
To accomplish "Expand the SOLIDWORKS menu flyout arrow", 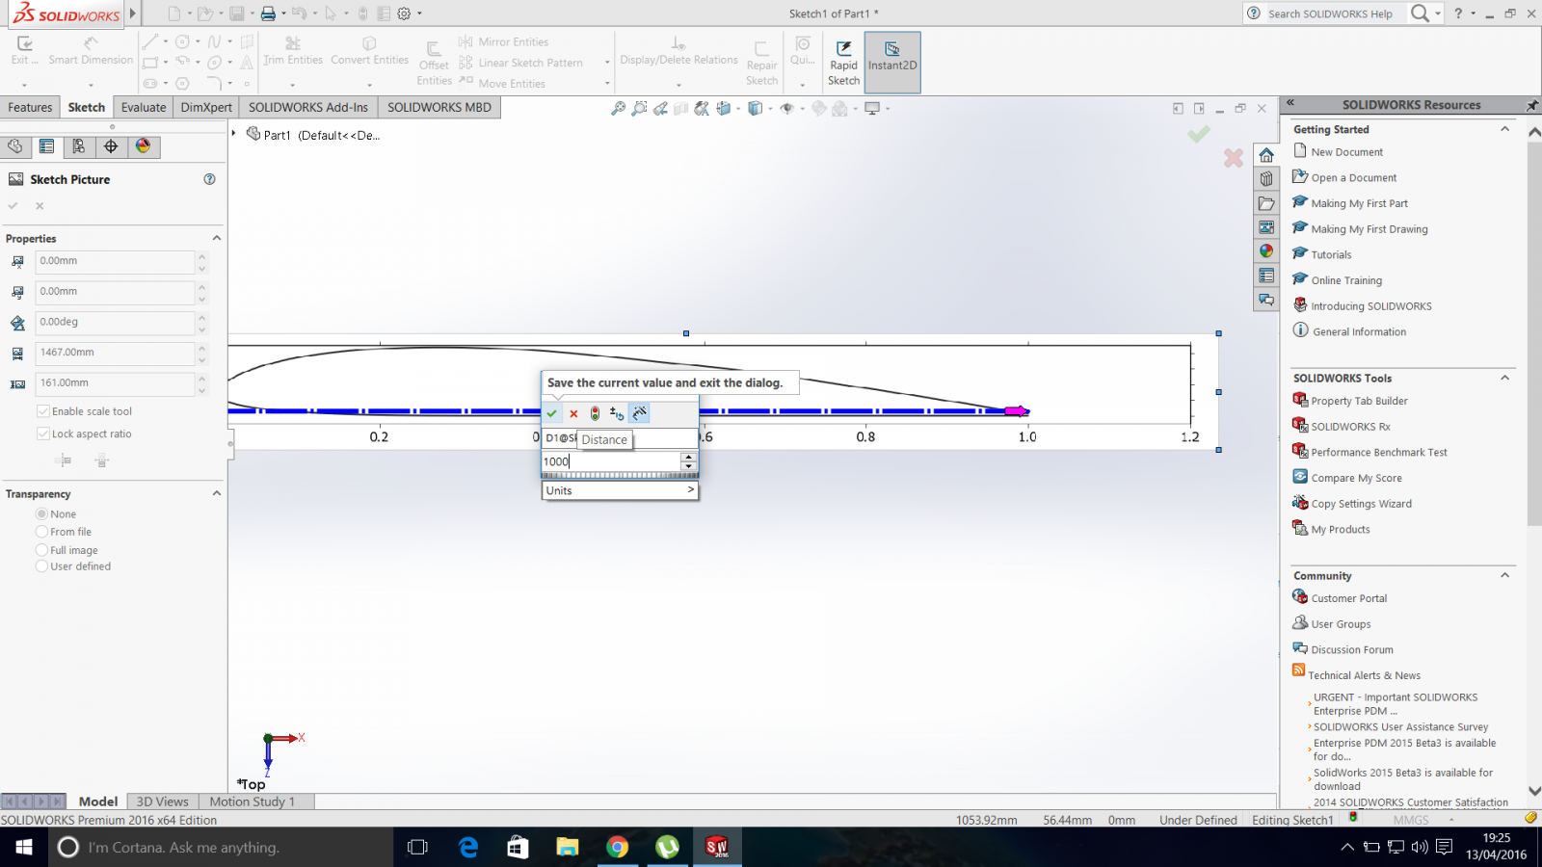I will pos(133,13).
